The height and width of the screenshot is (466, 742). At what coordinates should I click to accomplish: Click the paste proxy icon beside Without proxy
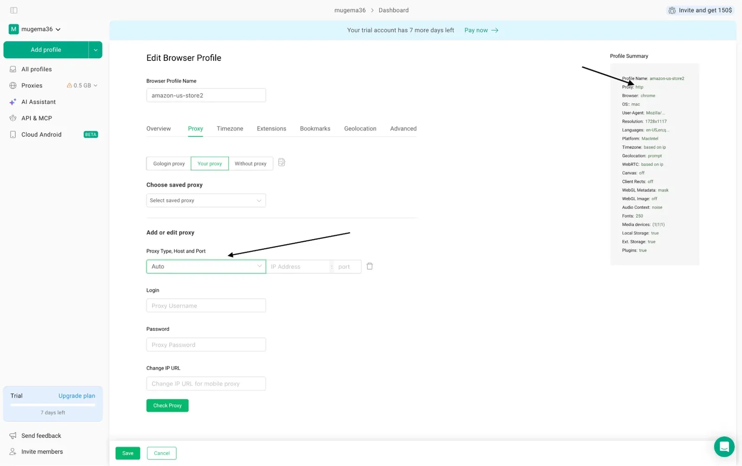pos(281,163)
